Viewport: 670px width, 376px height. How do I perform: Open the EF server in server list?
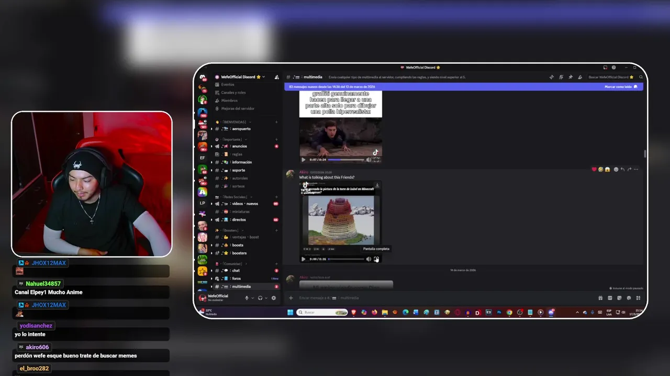tap(202, 158)
